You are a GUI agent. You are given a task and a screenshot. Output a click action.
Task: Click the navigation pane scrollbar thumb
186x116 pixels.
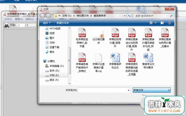pyautogui.click(x=69, y=61)
